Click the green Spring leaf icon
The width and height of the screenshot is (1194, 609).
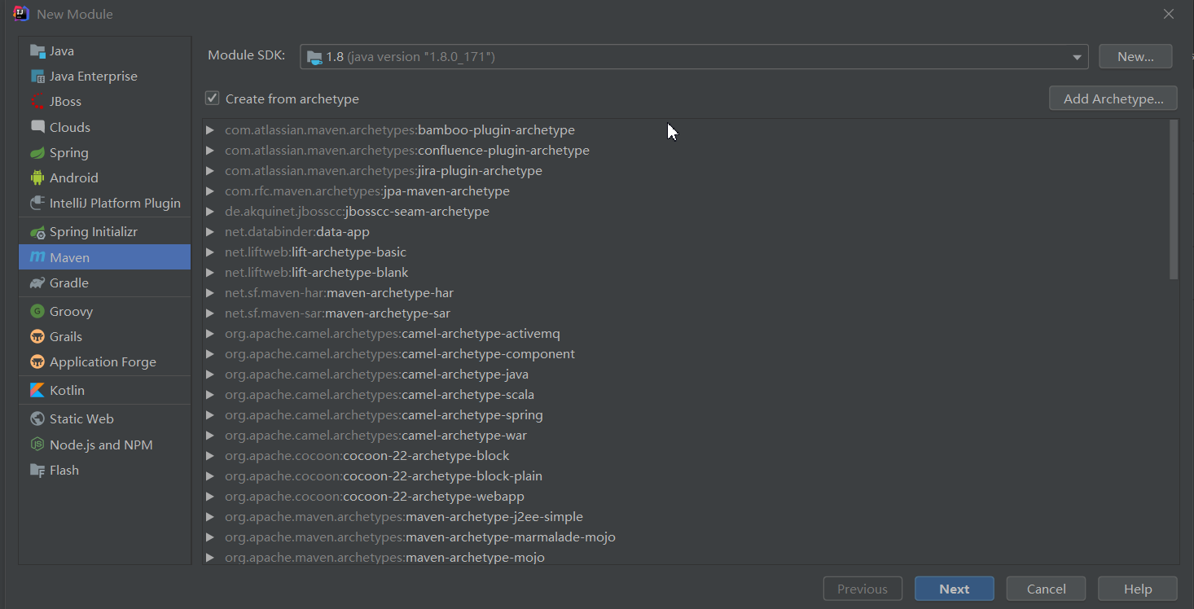(x=37, y=153)
